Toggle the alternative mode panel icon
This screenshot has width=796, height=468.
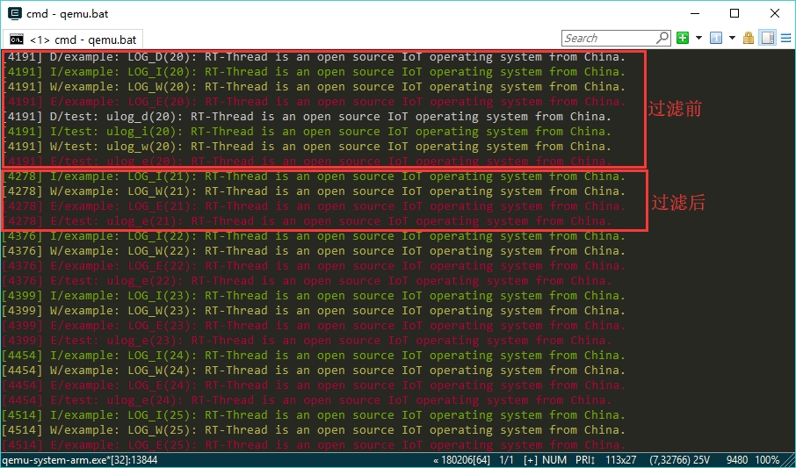(767, 38)
